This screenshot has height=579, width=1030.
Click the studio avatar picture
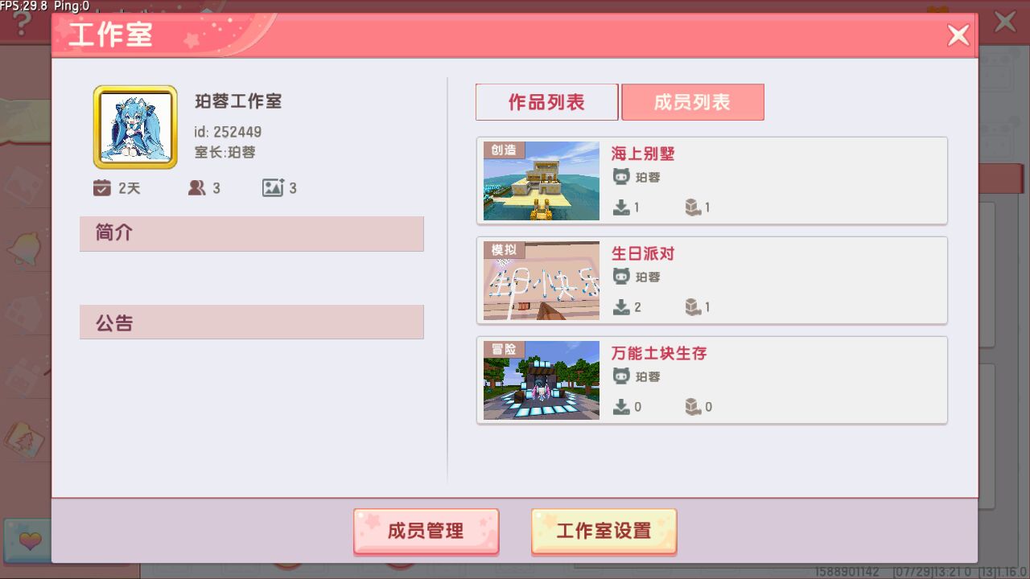(x=135, y=127)
